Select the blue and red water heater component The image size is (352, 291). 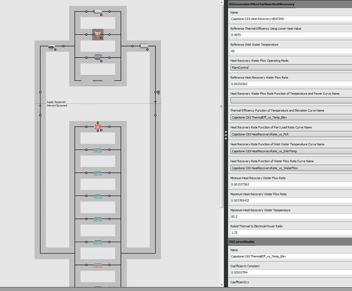click(x=98, y=57)
